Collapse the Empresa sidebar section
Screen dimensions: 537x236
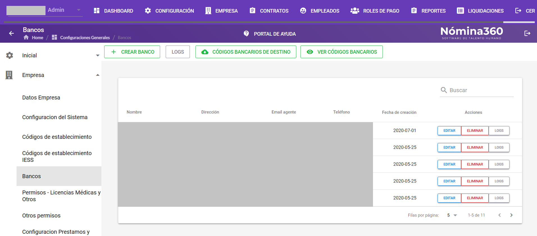98,75
